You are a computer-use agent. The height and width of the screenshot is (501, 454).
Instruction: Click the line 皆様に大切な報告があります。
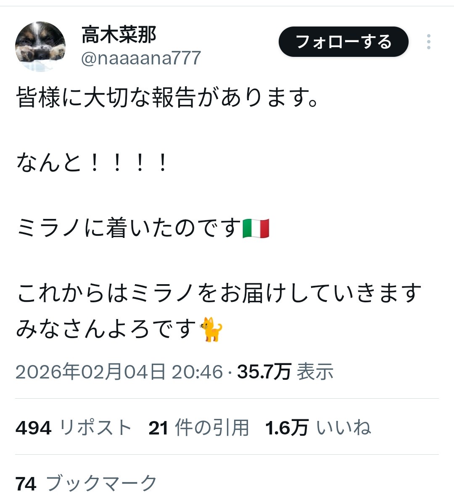tap(167, 97)
